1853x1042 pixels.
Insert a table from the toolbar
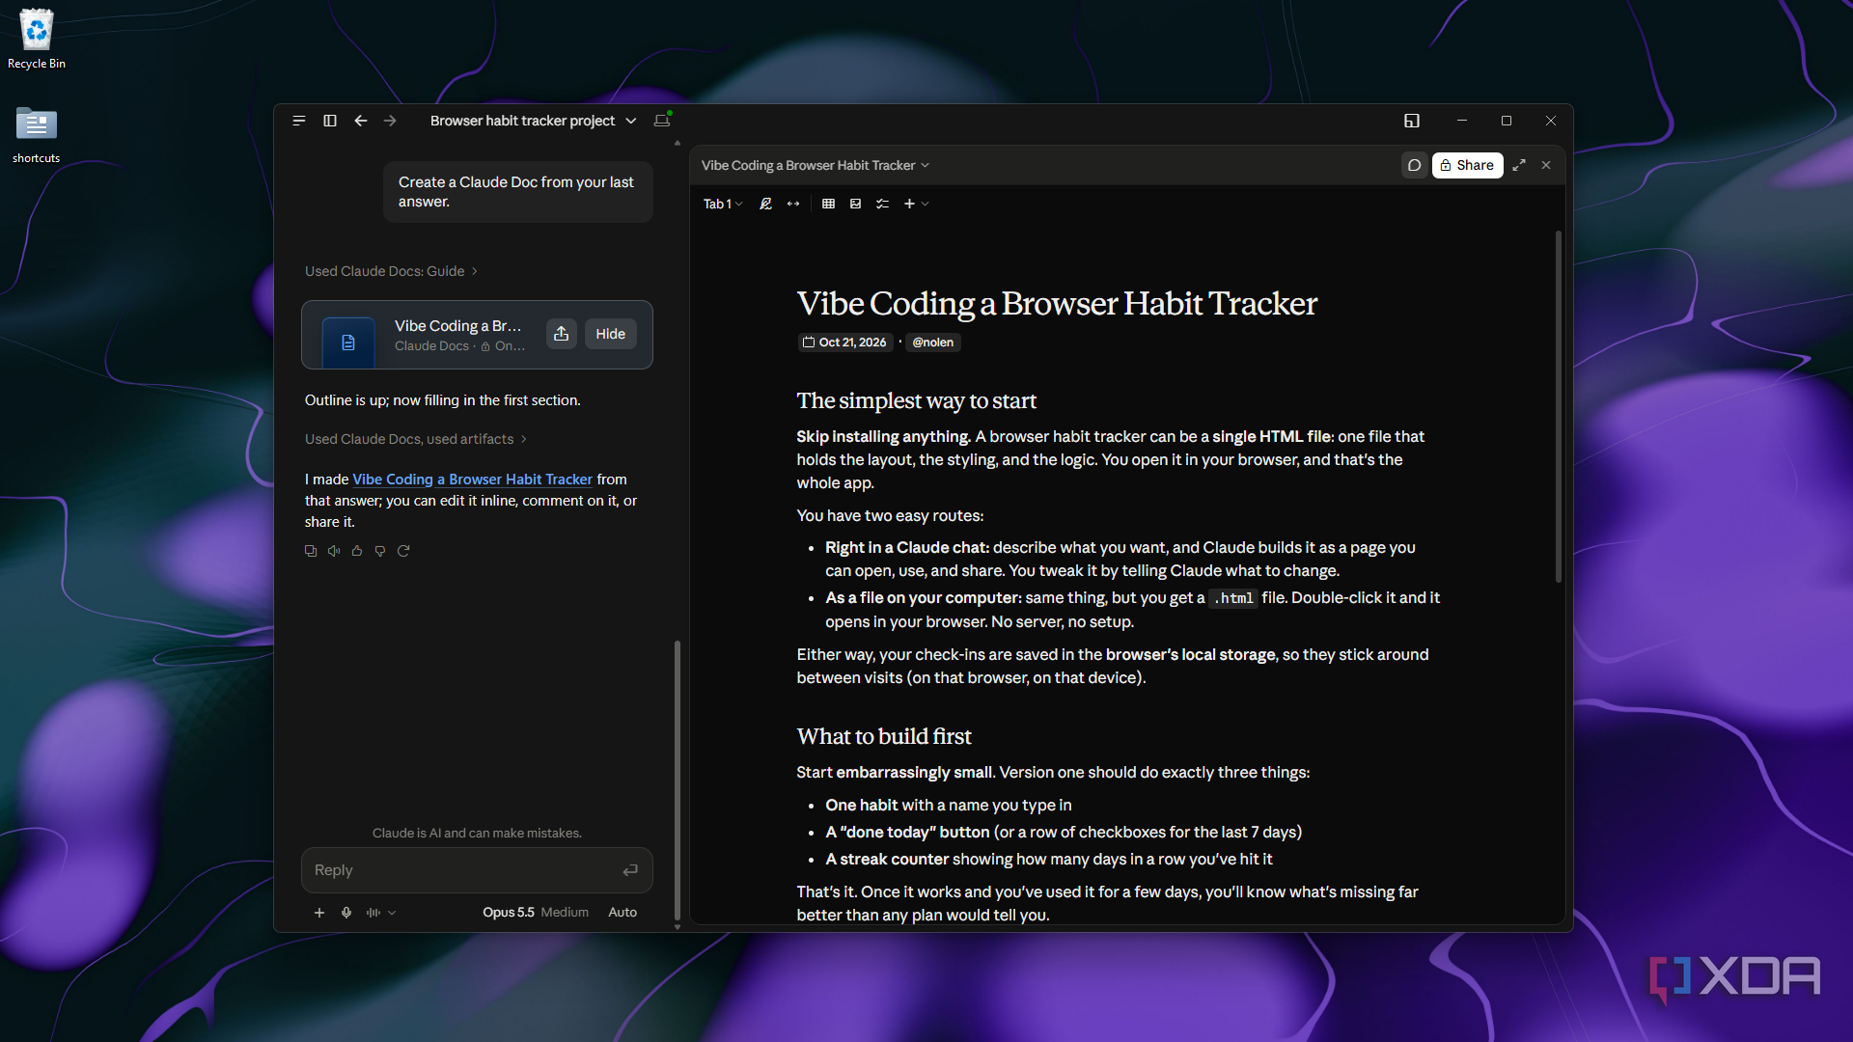click(828, 204)
